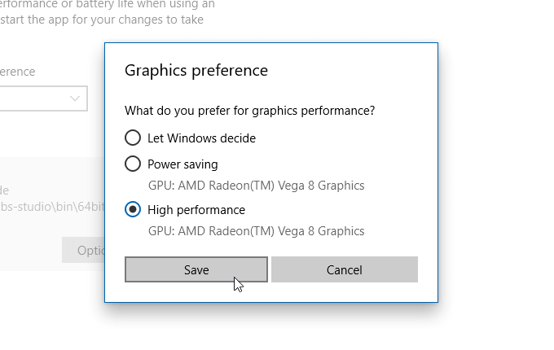Choose the "Power saving" radio circle
The image size is (554, 350).
pyautogui.click(x=133, y=164)
